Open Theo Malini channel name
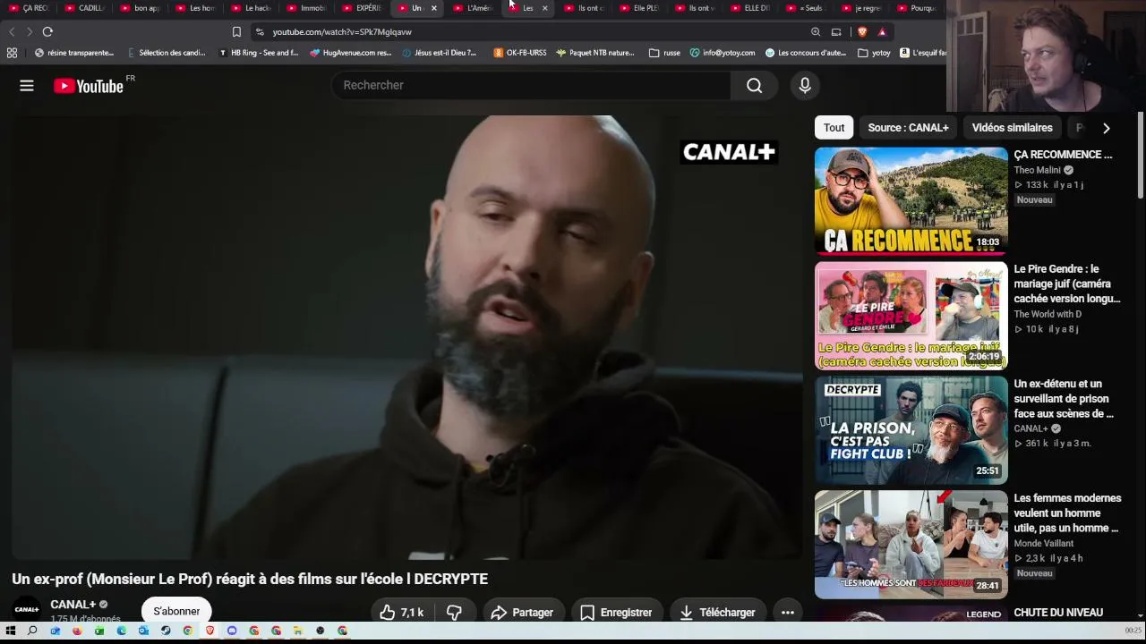Screen dimensions: 1146x644 [1038, 170]
